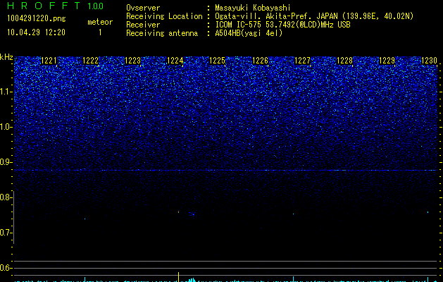Click the 1226 time marker
Screen dimensions: 443x282
click(260, 61)
